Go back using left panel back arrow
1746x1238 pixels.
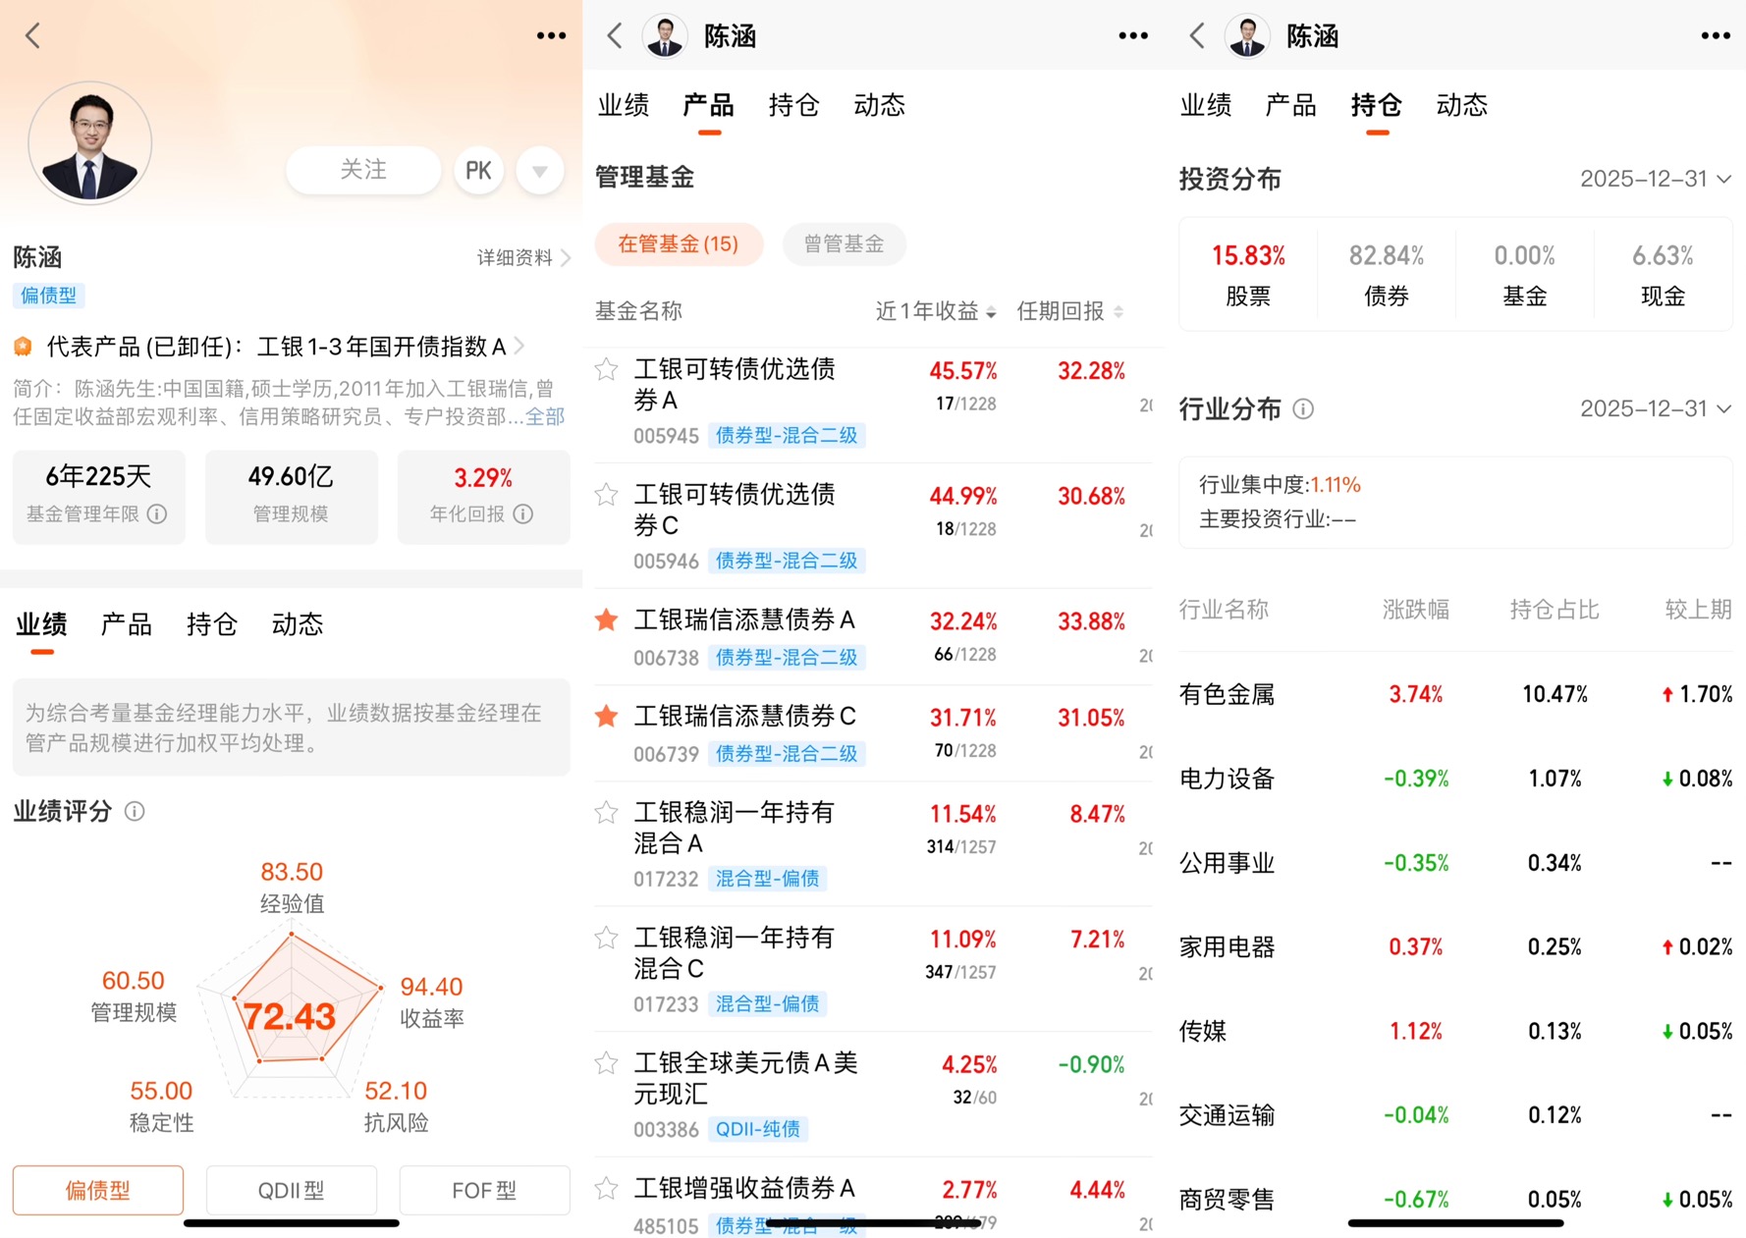(32, 36)
